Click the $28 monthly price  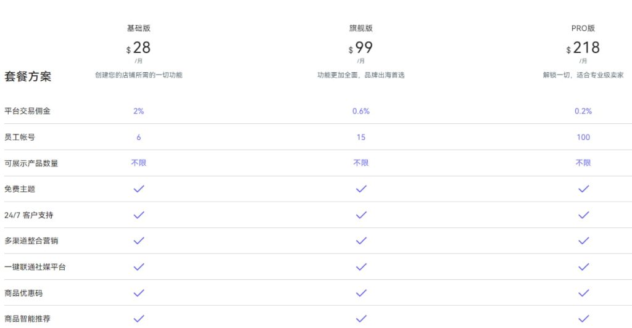[x=139, y=47]
